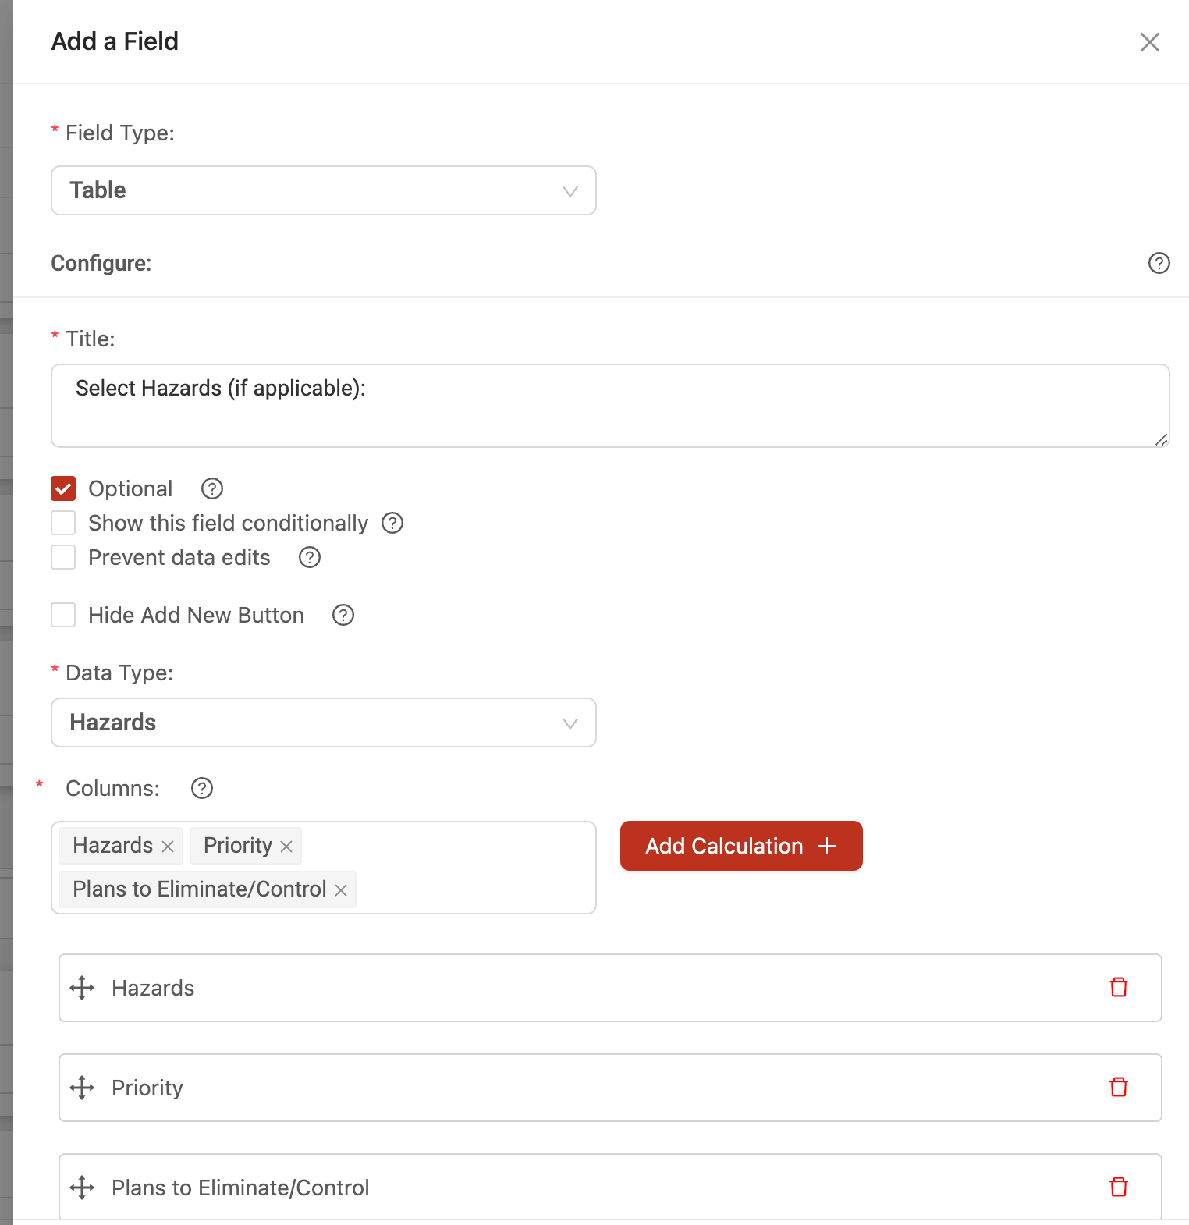Click trash icon for Plans to Eliminate/Control row
The image size is (1189, 1225).
pyautogui.click(x=1119, y=1187)
